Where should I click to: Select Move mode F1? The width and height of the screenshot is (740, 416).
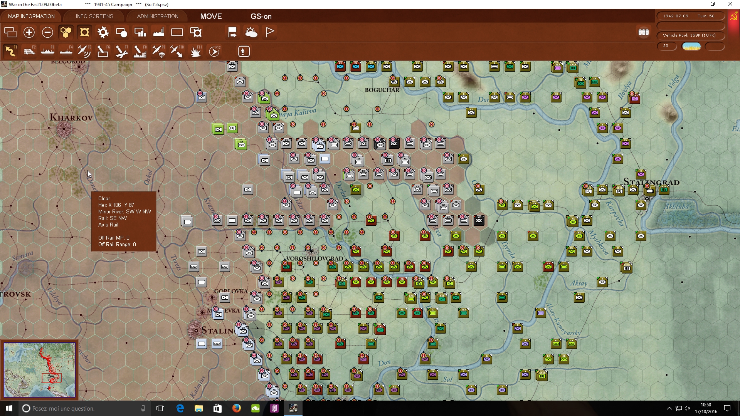tap(11, 51)
